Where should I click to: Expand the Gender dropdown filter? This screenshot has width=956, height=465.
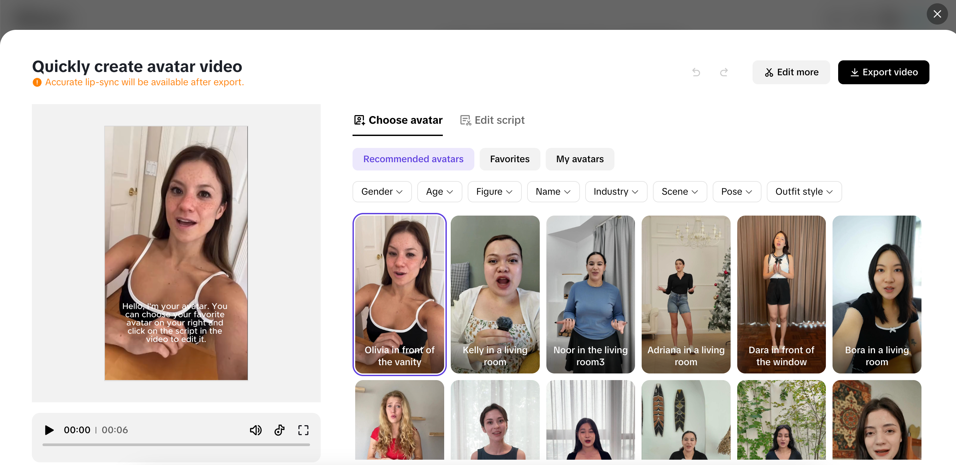coord(381,191)
